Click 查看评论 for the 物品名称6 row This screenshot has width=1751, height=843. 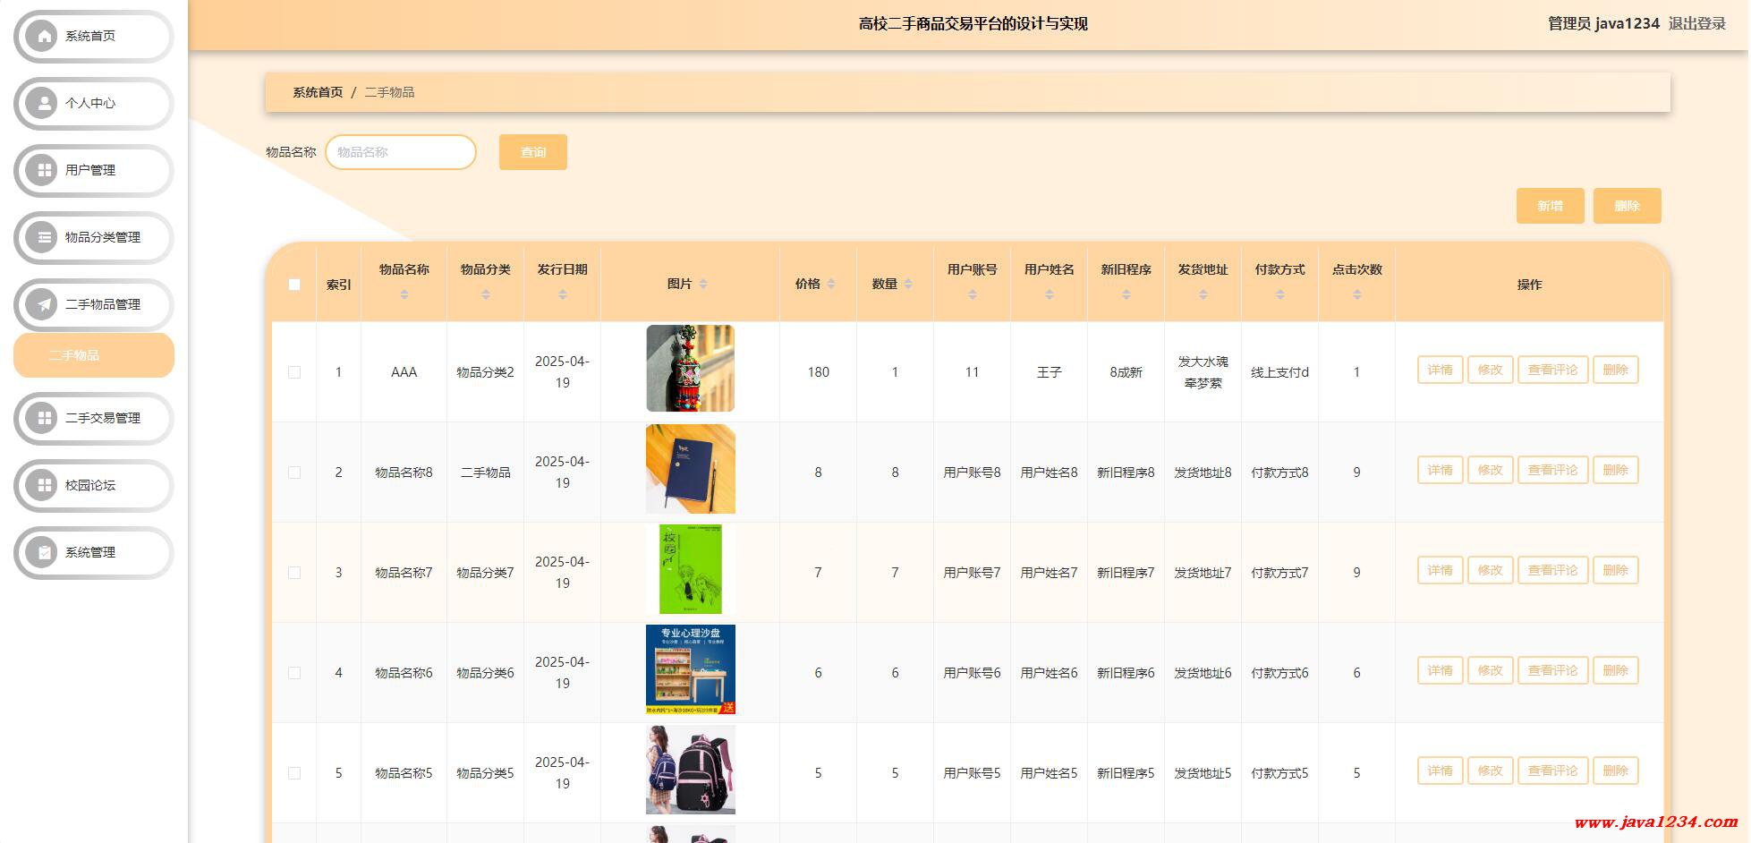pyautogui.click(x=1553, y=670)
